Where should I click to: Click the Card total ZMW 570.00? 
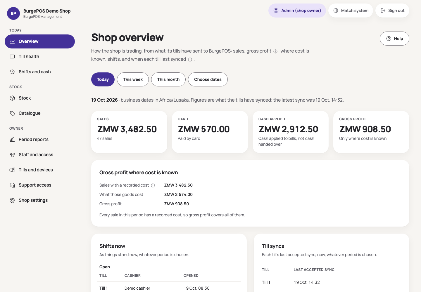point(204,129)
